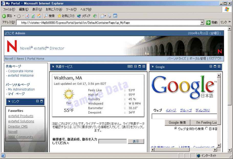Maximize the リンク portlet

(42, 101)
